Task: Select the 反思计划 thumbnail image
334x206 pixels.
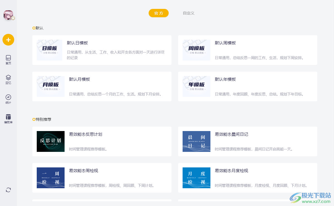Action: (51, 141)
